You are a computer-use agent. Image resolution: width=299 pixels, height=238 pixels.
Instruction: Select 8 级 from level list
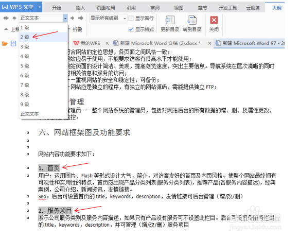[43, 95]
